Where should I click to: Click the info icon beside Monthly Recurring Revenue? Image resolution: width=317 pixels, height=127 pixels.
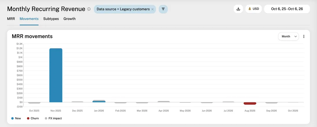click(89, 9)
